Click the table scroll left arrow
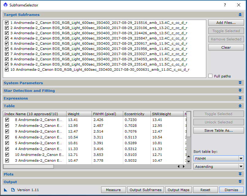Screen dimensions: 247x196 click(178, 166)
